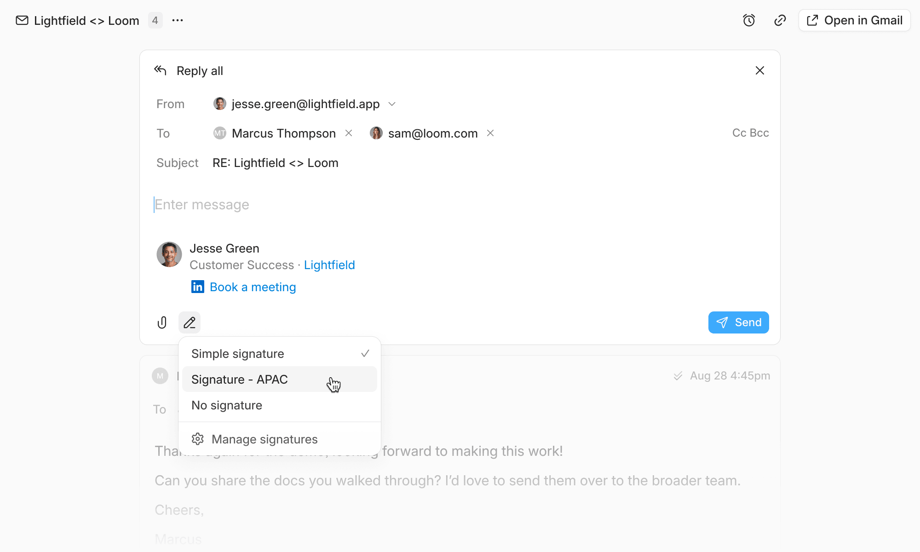Open the Book a meeting link
The image size is (920, 552).
tap(253, 287)
